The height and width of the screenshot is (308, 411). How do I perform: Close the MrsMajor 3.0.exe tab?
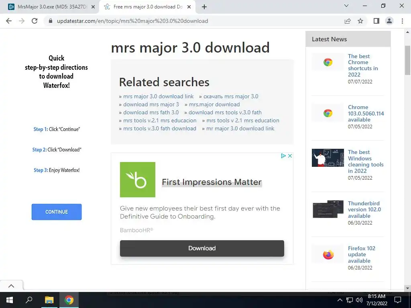tap(93, 7)
